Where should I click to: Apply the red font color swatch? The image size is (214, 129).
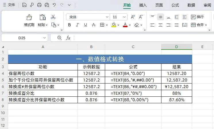coord(125,25)
